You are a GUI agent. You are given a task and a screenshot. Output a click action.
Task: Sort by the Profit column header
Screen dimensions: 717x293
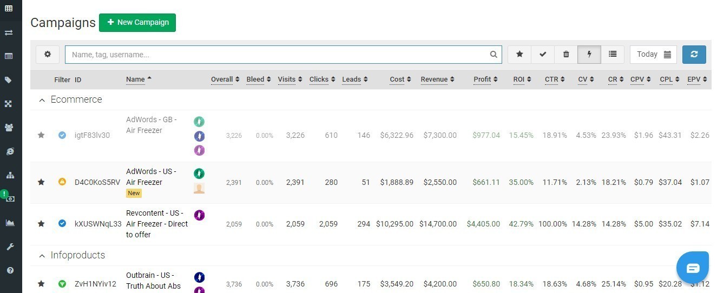[486, 79]
